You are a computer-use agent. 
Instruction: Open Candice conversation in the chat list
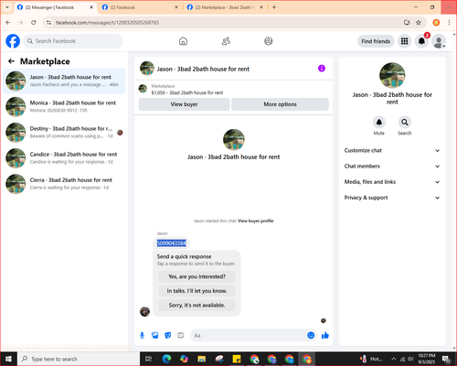tap(64, 158)
